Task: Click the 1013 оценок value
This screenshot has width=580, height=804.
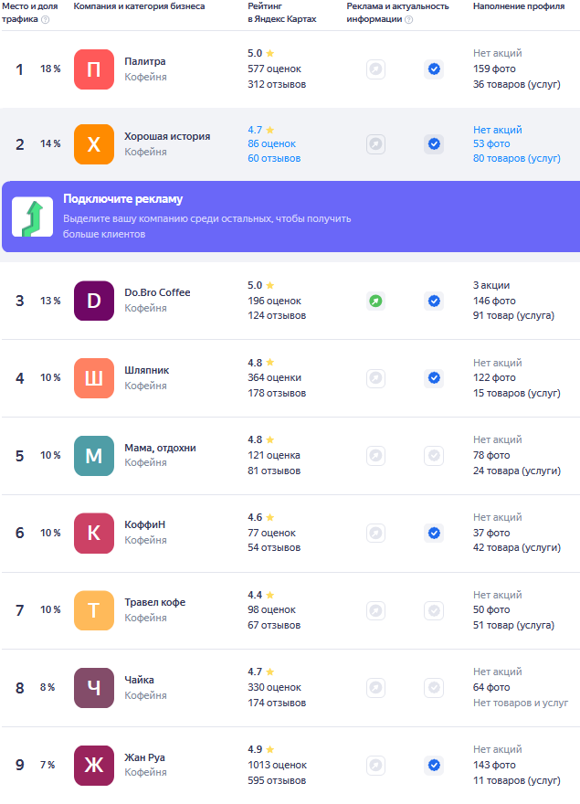Action: click(278, 765)
